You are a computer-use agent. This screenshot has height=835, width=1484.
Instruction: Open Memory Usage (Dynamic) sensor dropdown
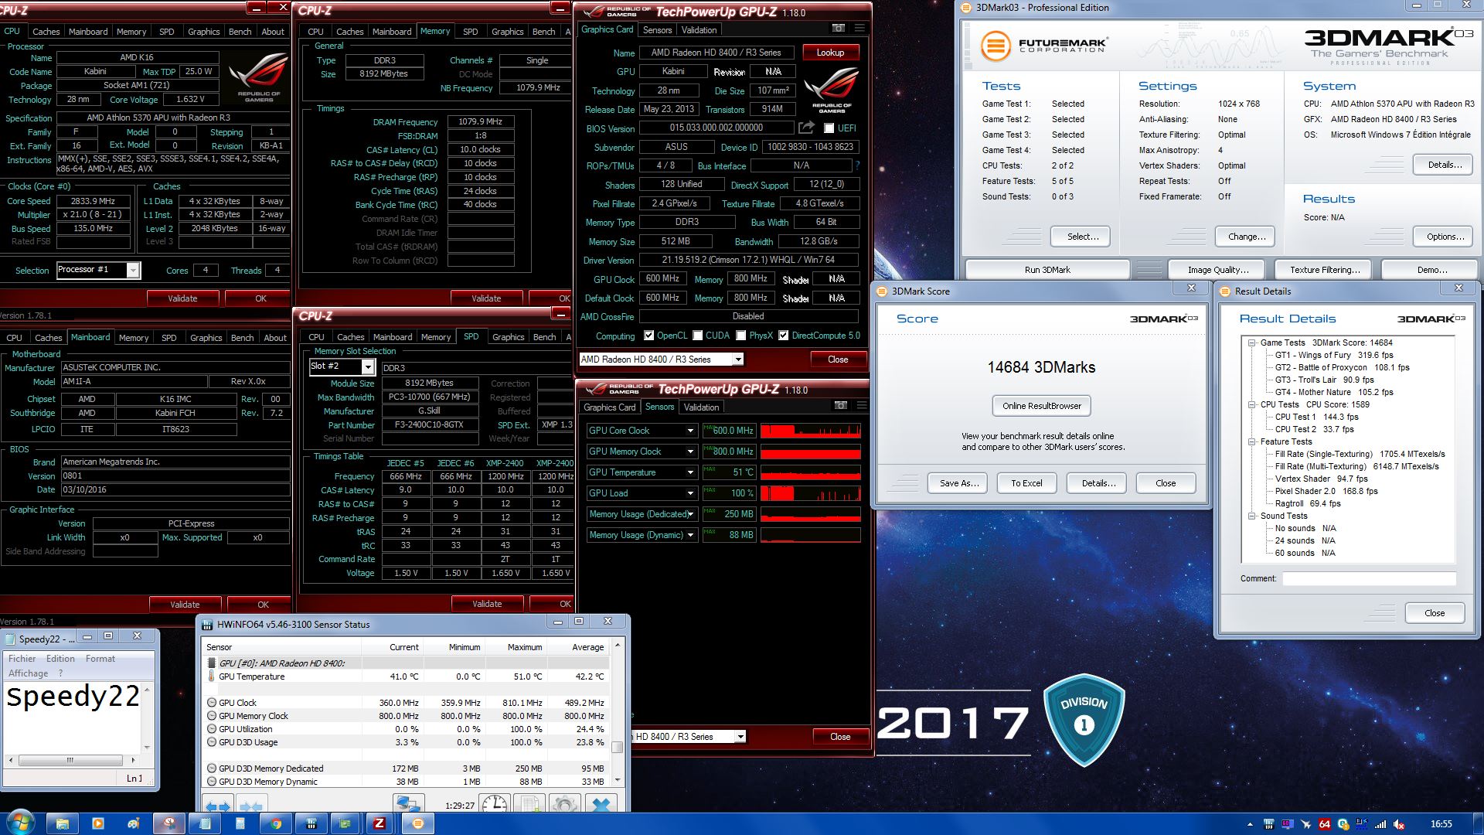coord(690,535)
